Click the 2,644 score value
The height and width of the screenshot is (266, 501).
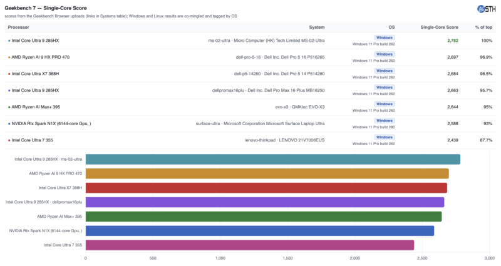pyautogui.click(x=453, y=107)
